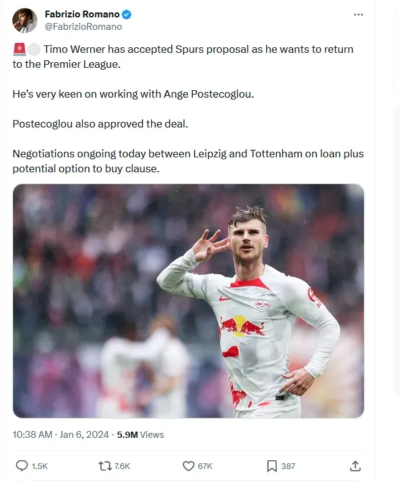
Task: Bookmark this Timo Werner tweet
Action: point(272,465)
